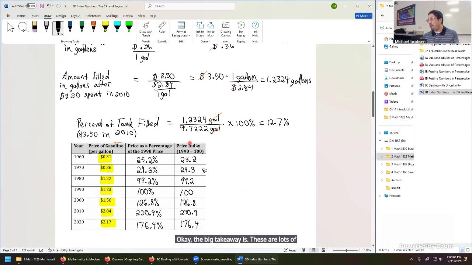Screen dimensions: 472x265
Task: Pick the Eraser drawing tool
Action: click(x=35, y=27)
